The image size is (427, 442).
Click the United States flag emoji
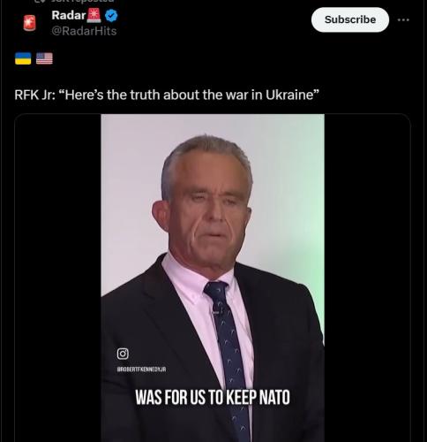point(44,58)
